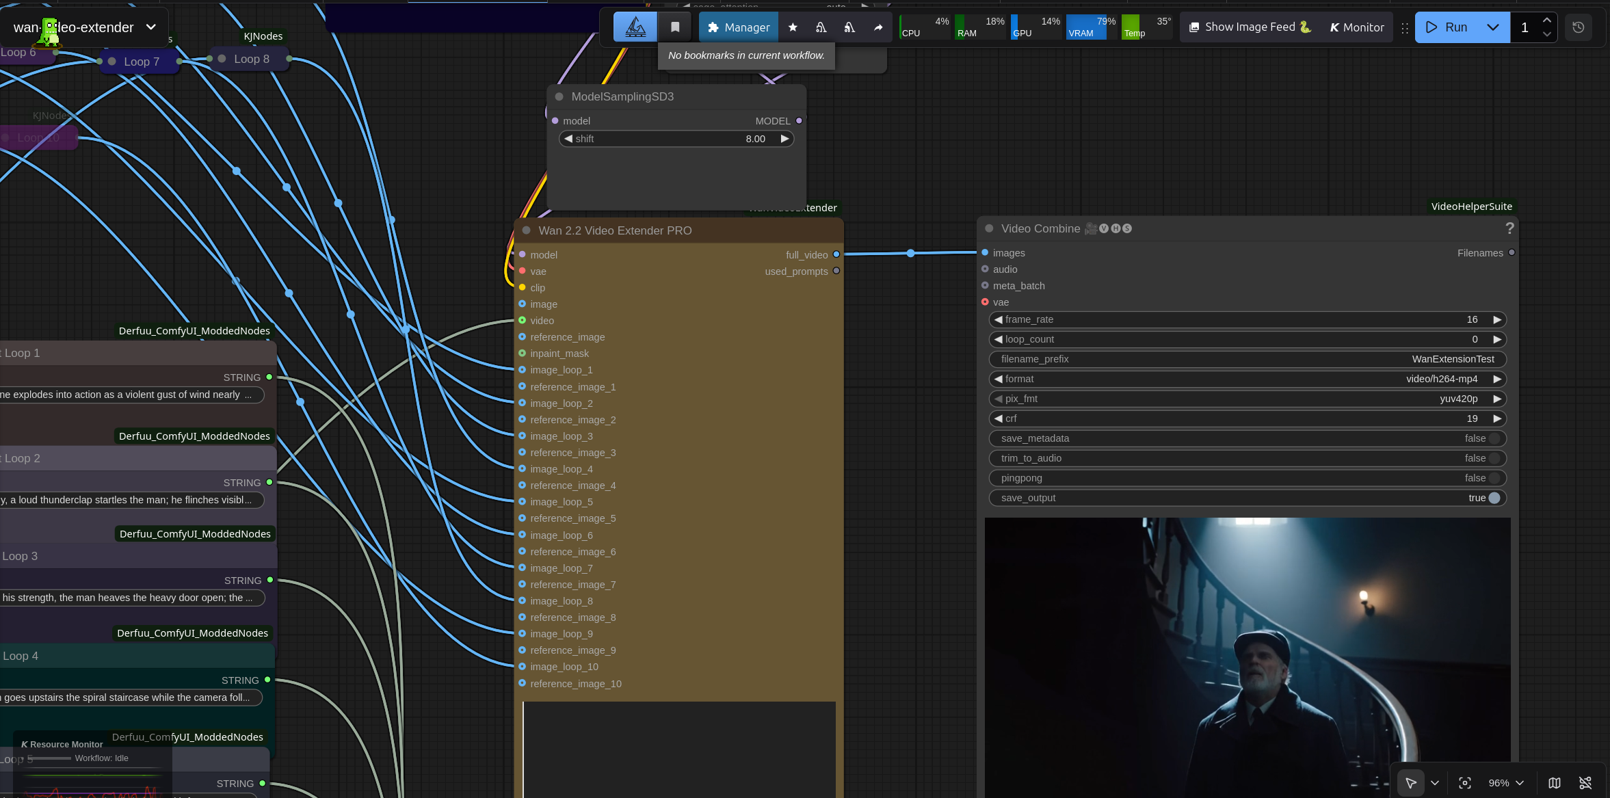Toggle the pingpong switch
The image size is (1610, 798).
1494,478
